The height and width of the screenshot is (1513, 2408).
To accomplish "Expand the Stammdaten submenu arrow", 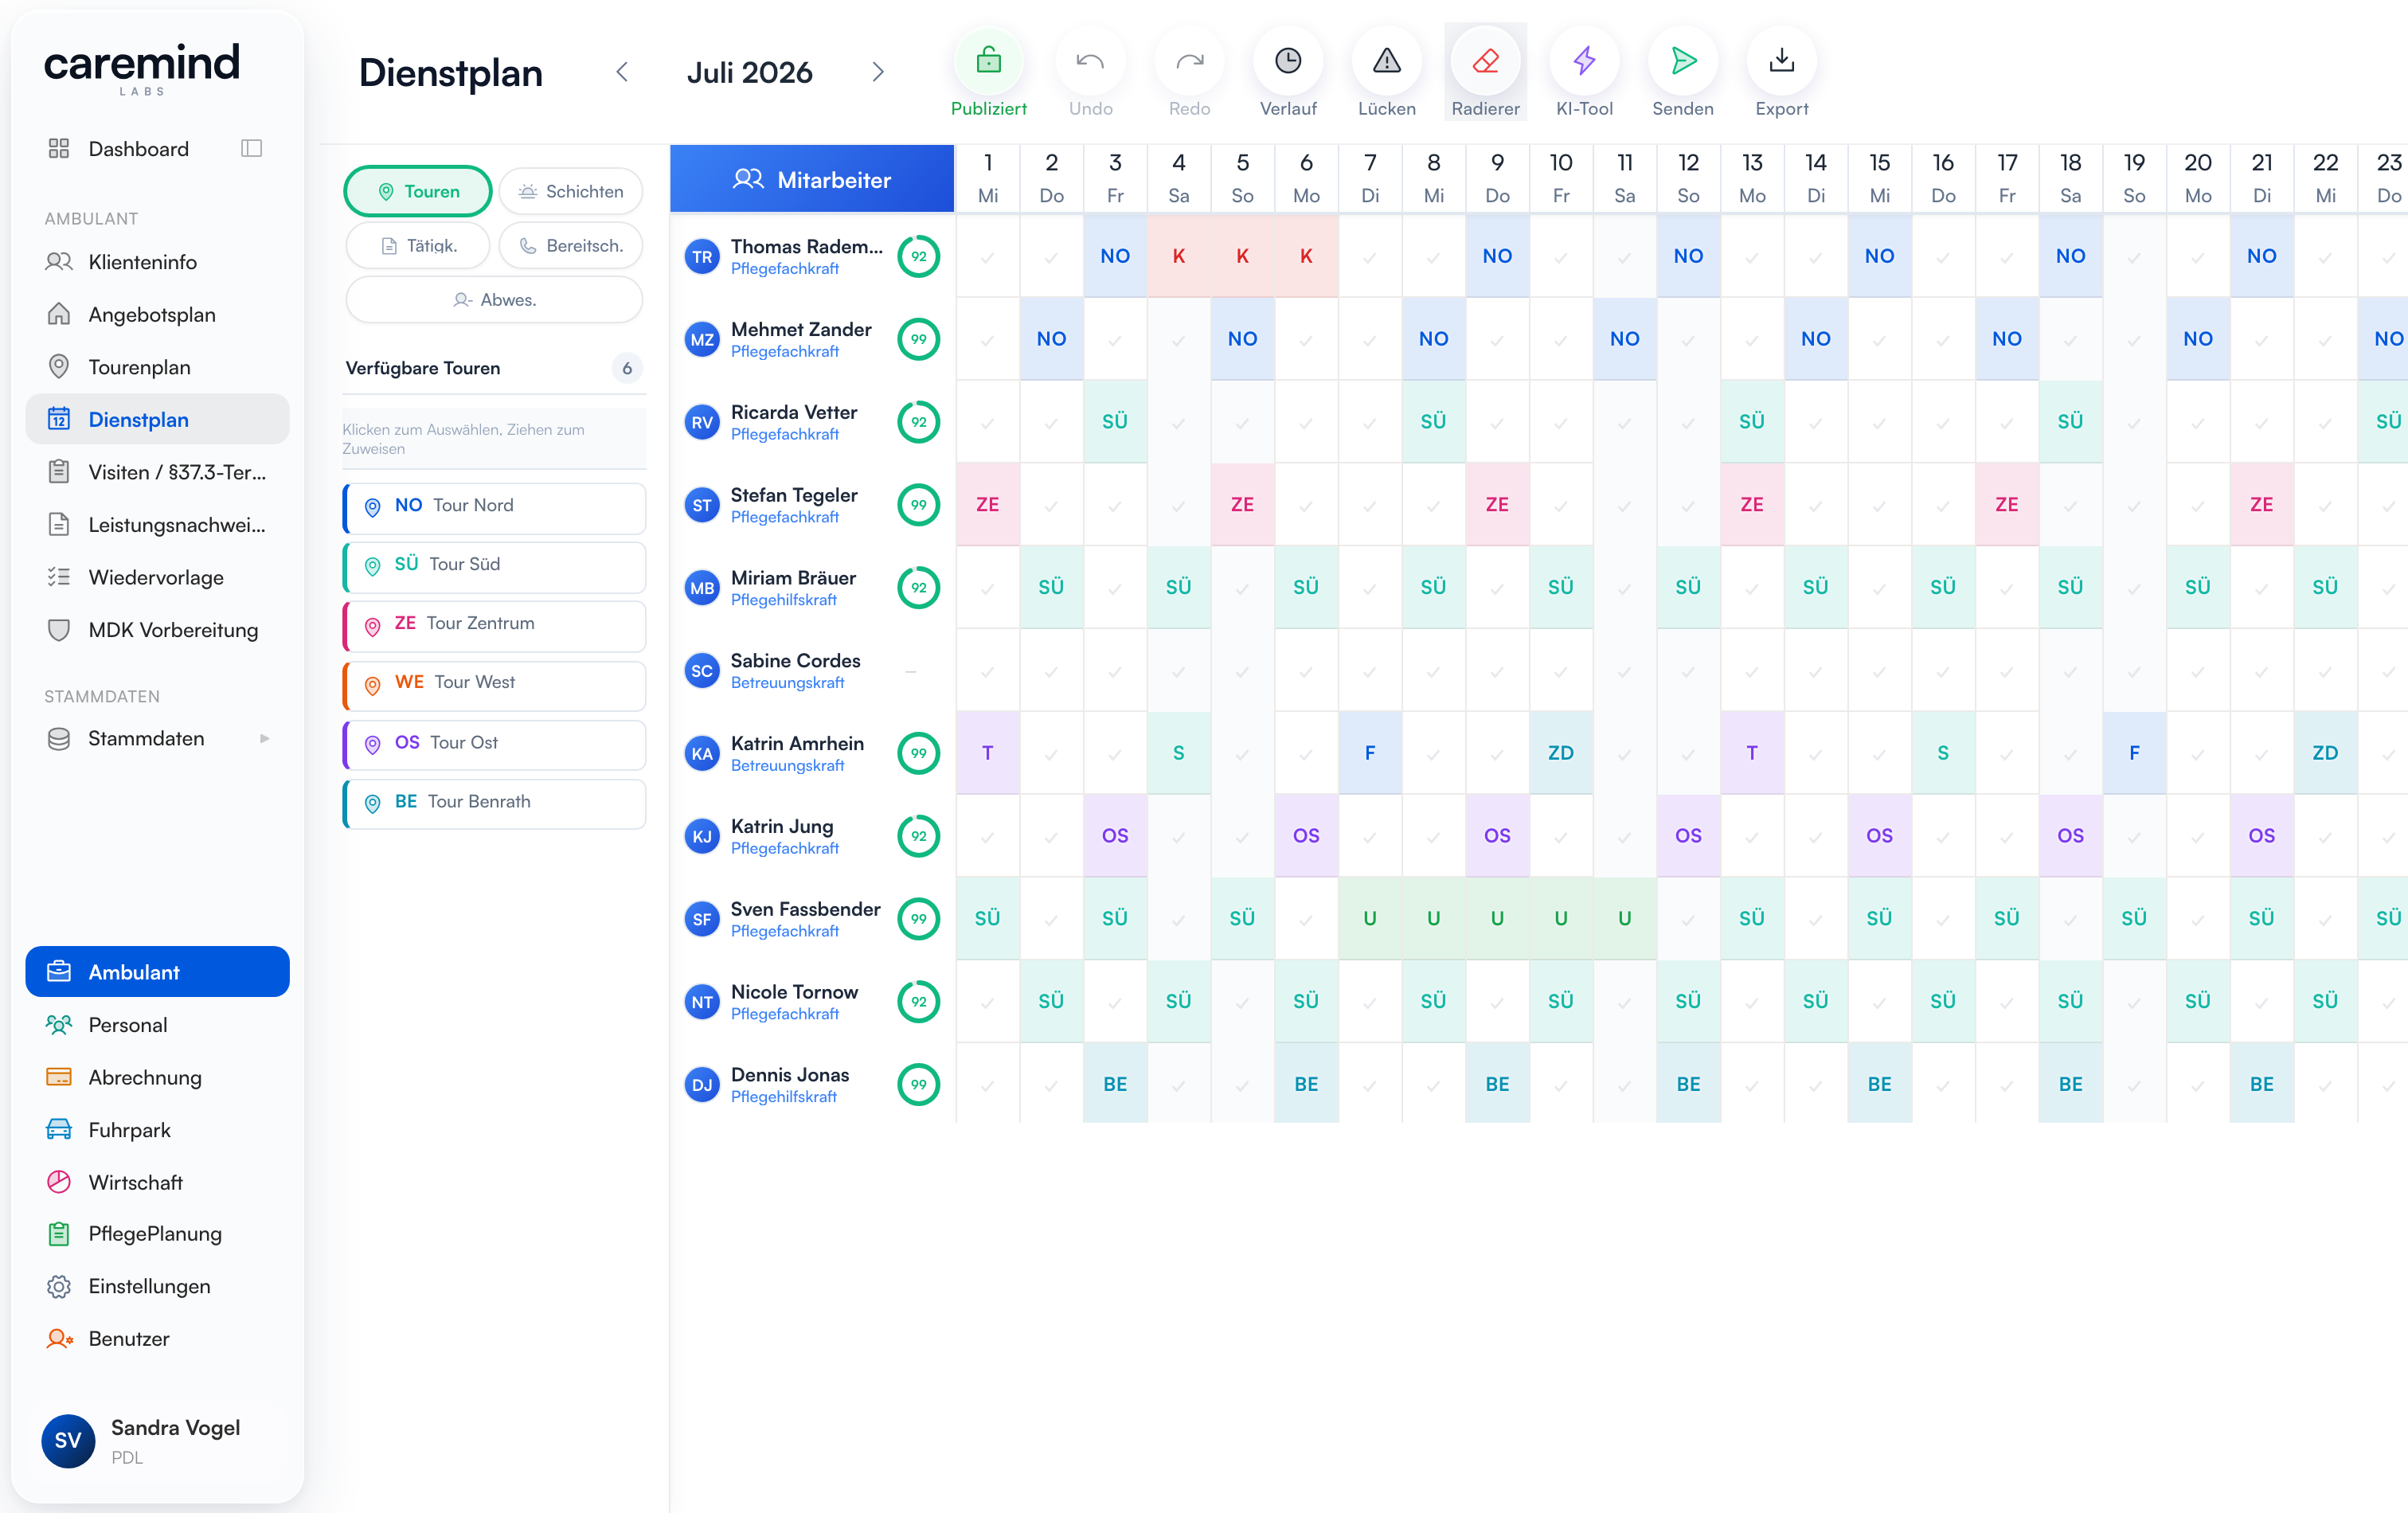I will [264, 738].
